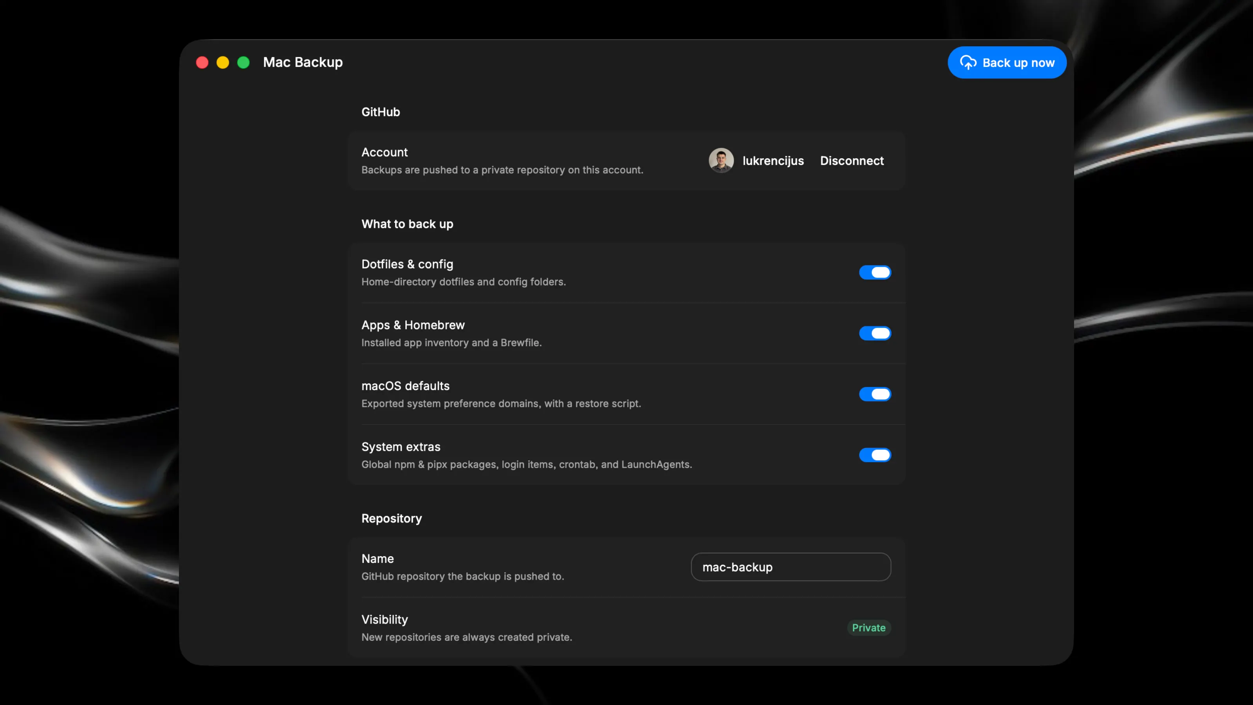This screenshot has height=705, width=1253.
Task: Click the Private visibility badge
Action: (869, 627)
